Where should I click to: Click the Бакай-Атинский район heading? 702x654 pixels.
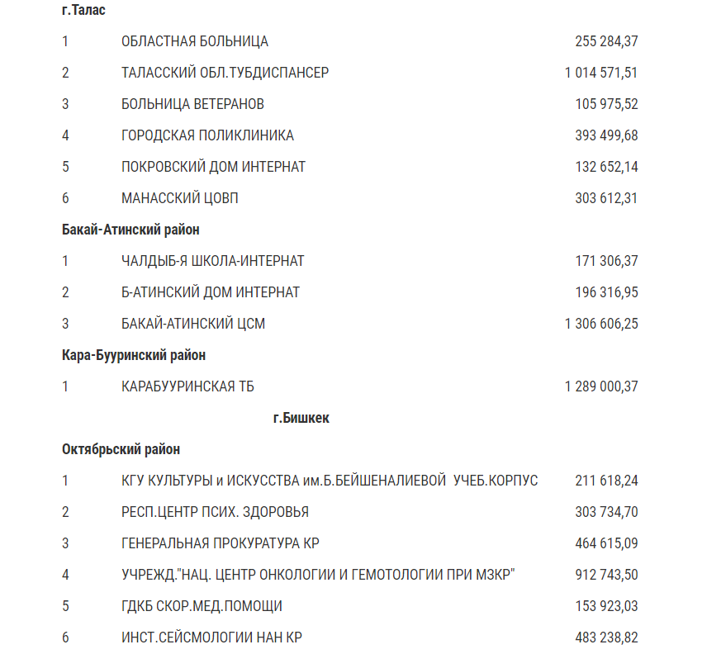coord(130,230)
